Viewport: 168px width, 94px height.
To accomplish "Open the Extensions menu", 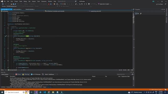I will coord(44,1).
